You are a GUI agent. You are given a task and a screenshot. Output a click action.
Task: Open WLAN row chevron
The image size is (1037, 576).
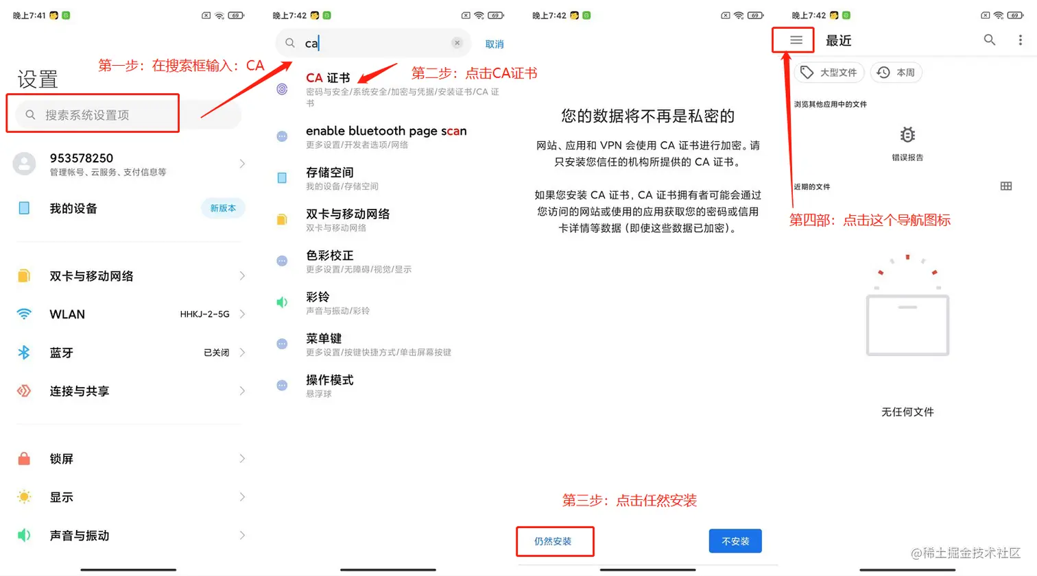tap(242, 314)
